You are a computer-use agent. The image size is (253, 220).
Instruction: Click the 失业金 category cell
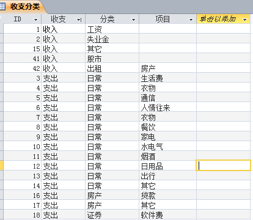[112, 38]
